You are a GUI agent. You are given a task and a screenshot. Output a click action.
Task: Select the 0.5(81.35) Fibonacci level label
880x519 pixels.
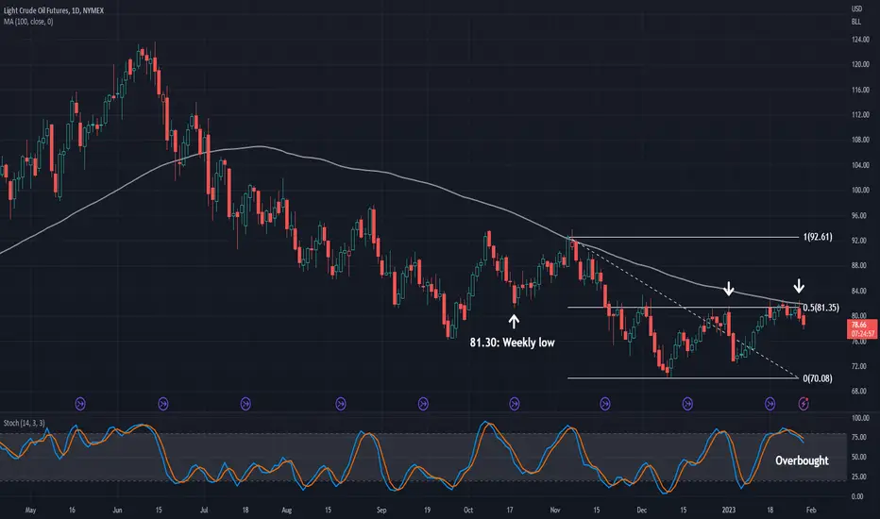(x=821, y=308)
